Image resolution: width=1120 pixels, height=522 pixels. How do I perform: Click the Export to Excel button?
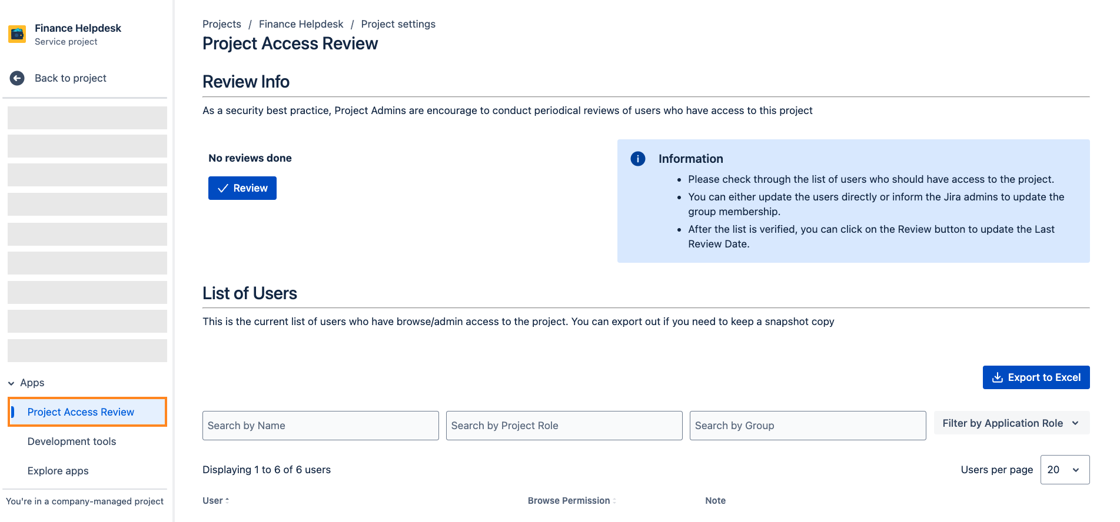click(x=1036, y=377)
